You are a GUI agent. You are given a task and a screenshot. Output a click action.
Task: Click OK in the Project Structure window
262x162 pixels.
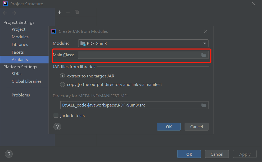pyautogui.click(x=189, y=154)
